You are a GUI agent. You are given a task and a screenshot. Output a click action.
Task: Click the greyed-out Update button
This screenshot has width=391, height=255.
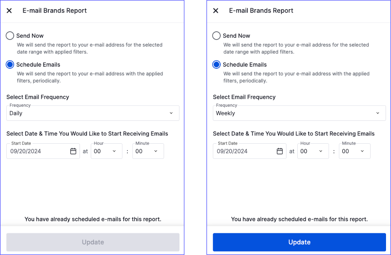coord(92,242)
